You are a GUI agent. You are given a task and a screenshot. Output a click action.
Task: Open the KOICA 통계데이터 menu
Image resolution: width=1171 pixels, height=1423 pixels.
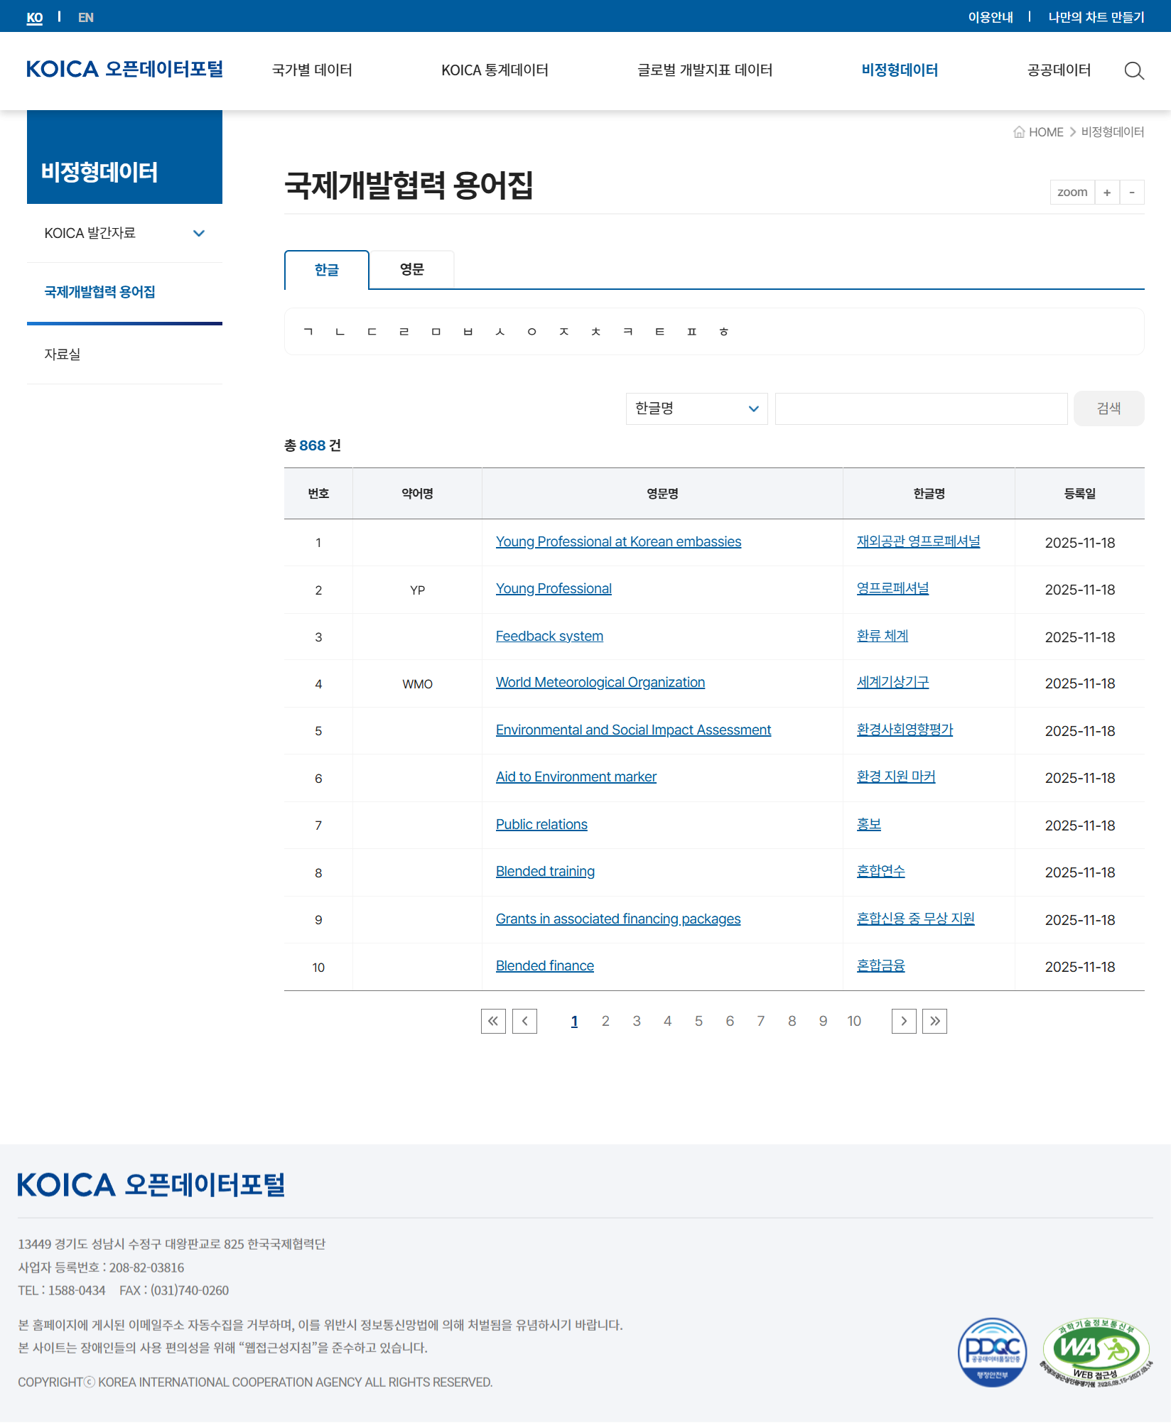(495, 70)
